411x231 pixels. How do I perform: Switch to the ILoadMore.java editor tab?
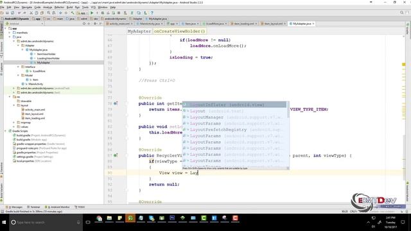214,24
